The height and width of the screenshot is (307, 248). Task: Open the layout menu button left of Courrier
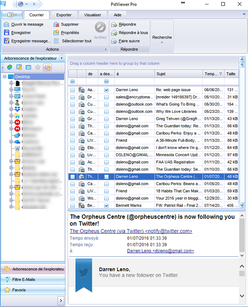coord(12,15)
